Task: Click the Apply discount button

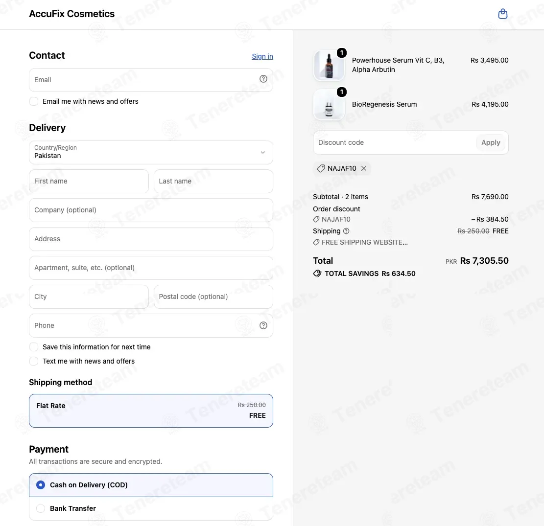Action: [x=491, y=142]
